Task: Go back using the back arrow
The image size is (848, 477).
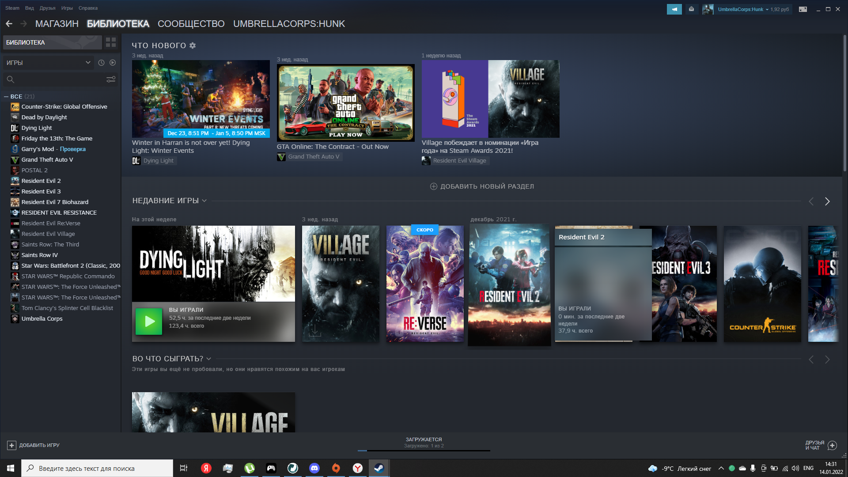Action: tap(9, 24)
